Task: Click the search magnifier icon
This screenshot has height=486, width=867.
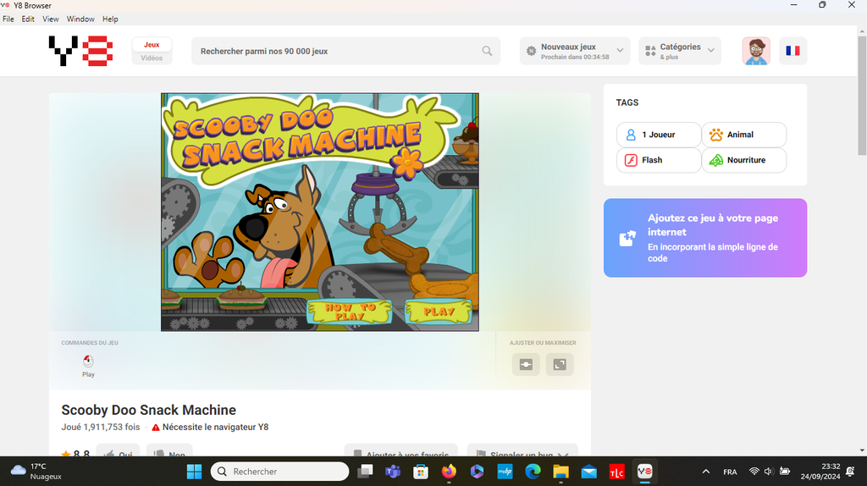Action: 487,51
